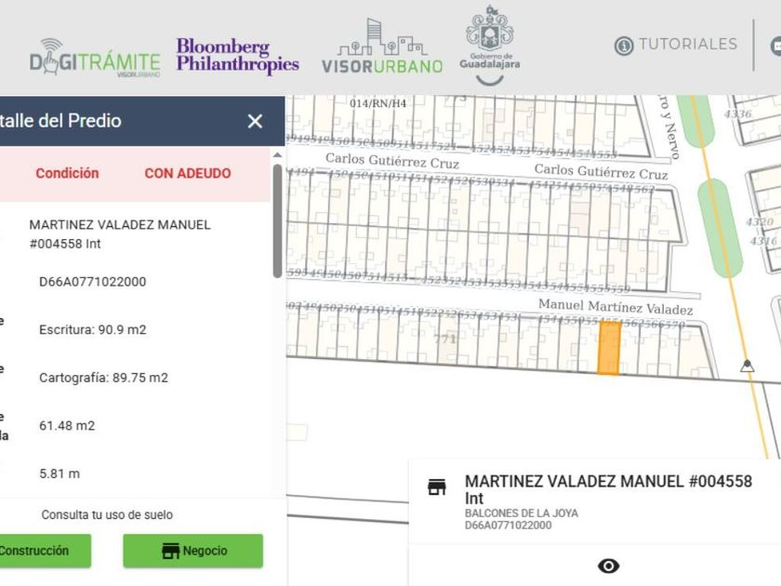Open the Visor Urbano logo
The height and width of the screenshot is (586, 781).
pos(382,47)
